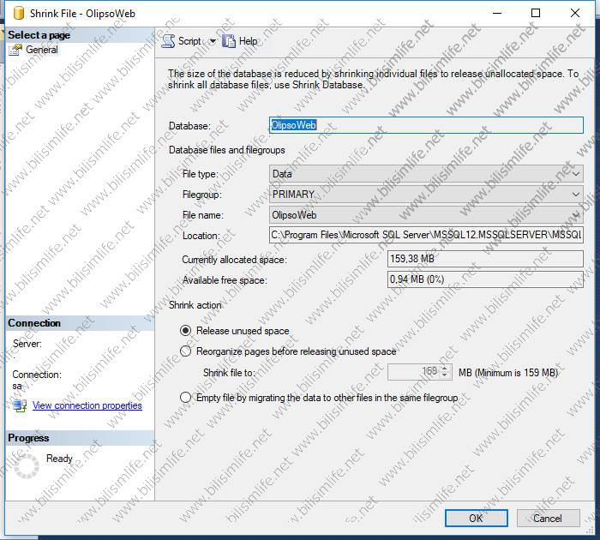Close the Shrink File dialog
600x540 pixels.
(575, 13)
